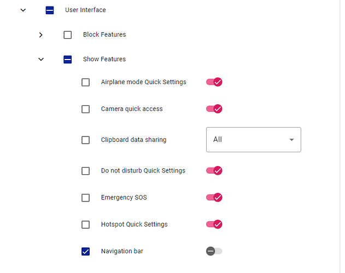Image resolution: width=345 pixels, height=273 pixels.
Task: Collapse the Show Features section chevron
Action: 41,60
